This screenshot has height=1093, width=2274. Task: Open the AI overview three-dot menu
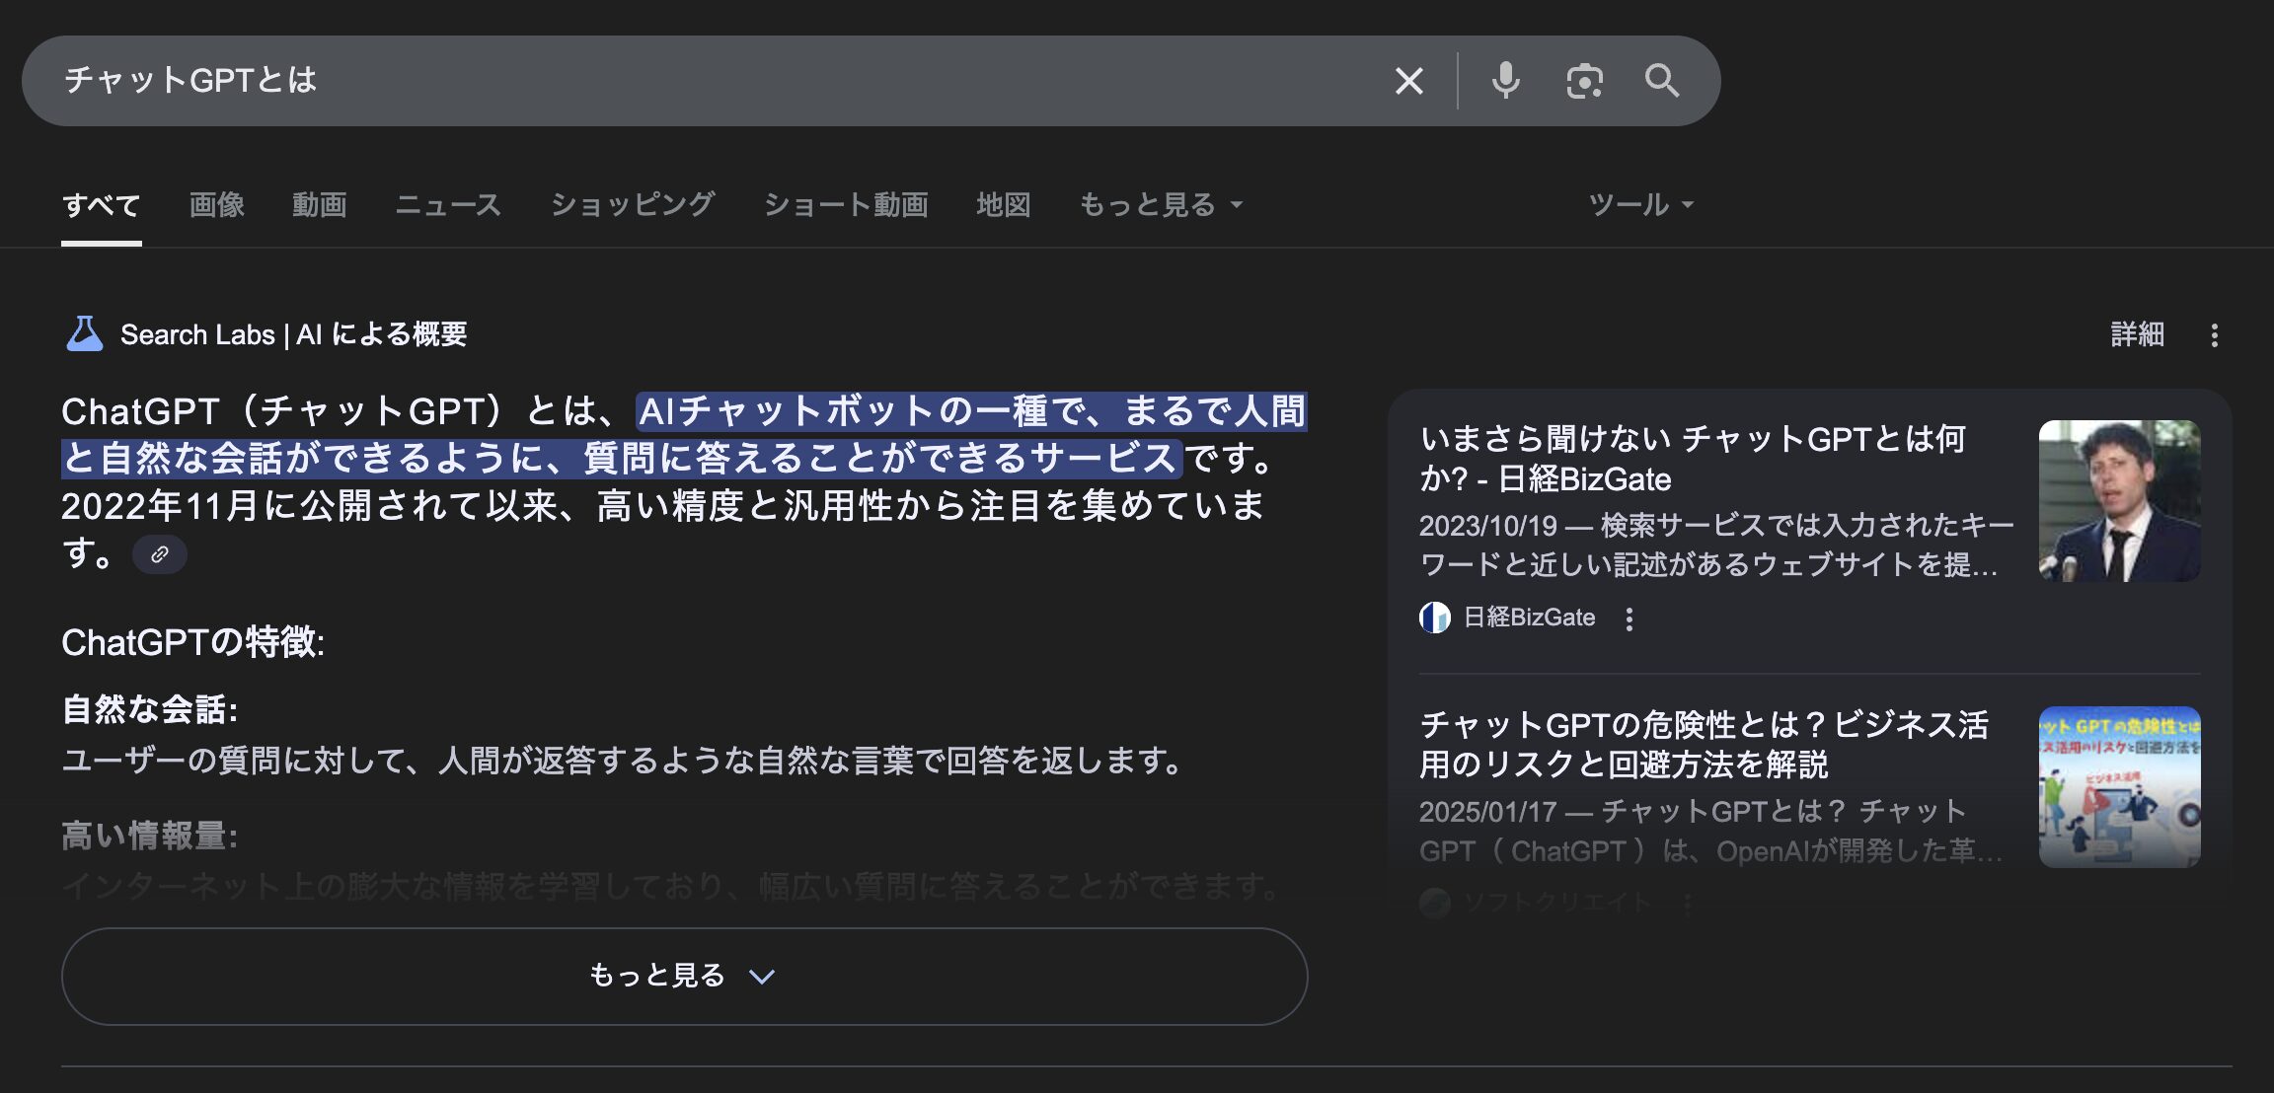pos(2215,335)
